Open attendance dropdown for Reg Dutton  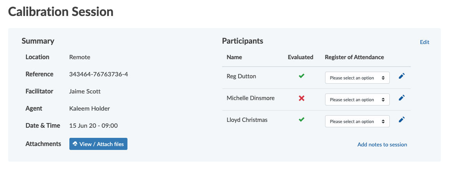click(357, 78)
